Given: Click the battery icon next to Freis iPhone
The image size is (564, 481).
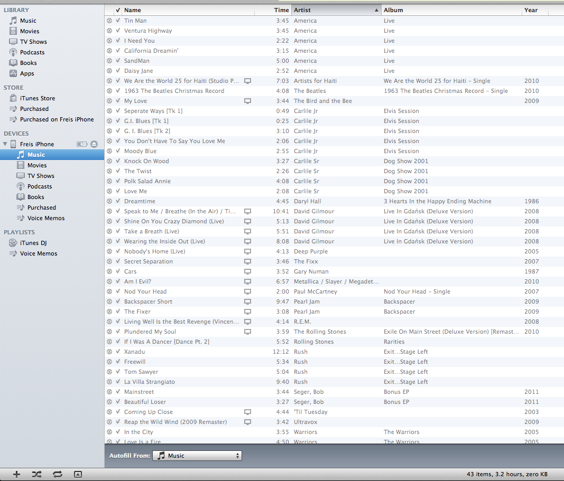Looking at the screenshot, I should coord(82,144).
